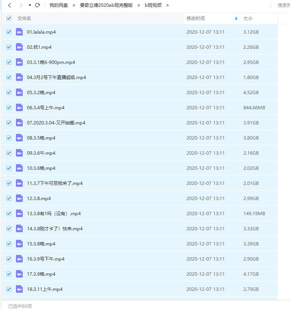This screenshot has height=309, width=290.
Task: Click video icon of 10.3.6晚.mp4
Action: pos(19,168)
